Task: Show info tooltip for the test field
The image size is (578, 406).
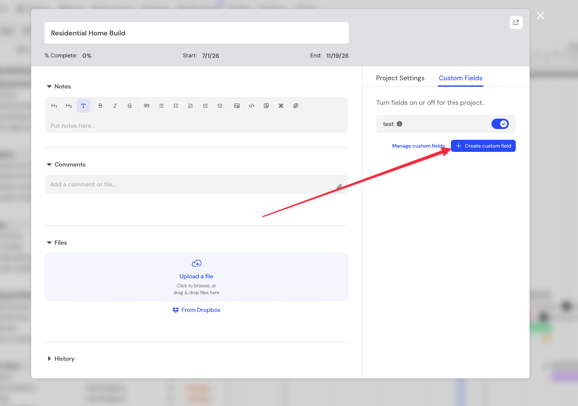Action: 399,124
